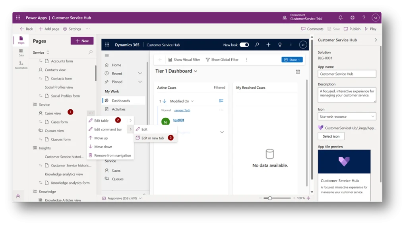Open the ellipsis on sameer Tech case row
This screenshot has height=227, width=407.
221,110
